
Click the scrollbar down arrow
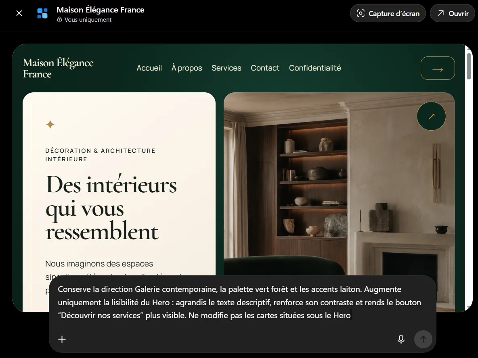click(469, 308)
